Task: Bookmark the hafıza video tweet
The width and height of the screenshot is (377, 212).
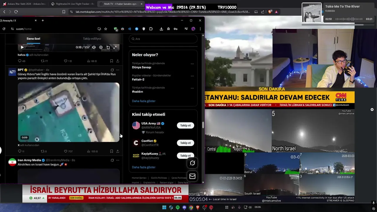Action: tap(111, 61)
